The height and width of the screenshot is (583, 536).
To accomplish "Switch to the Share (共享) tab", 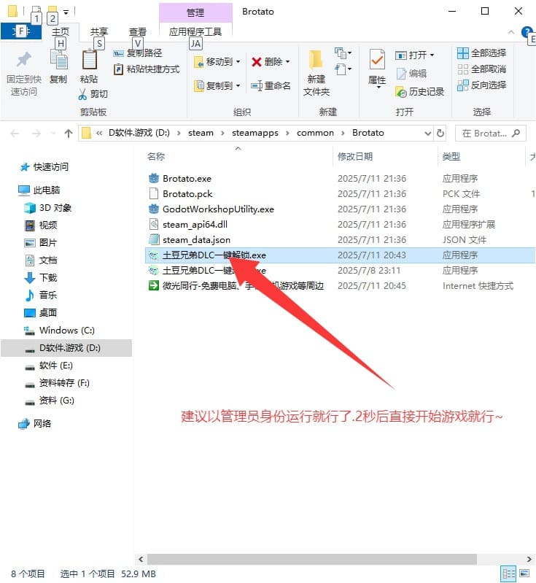I will click(x=99, y=31).
